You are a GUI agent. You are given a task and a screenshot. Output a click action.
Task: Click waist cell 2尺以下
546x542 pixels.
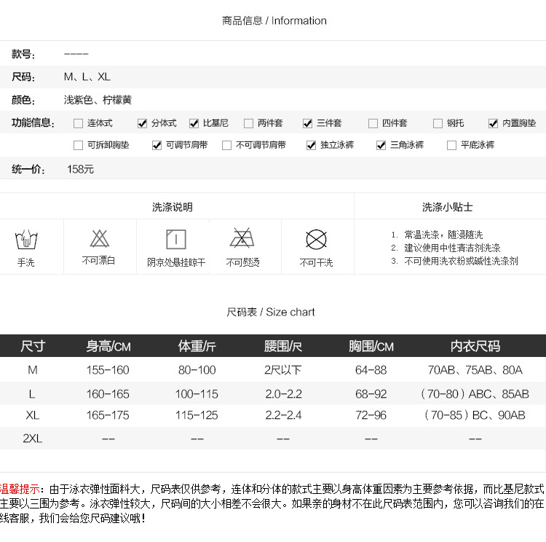pyautogui.click(x=282, y=370)
